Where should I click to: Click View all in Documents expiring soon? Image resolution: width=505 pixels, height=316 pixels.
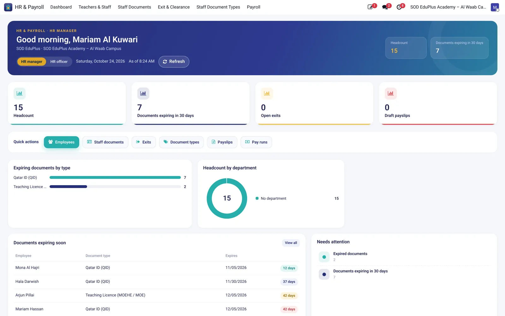[291, 243]
